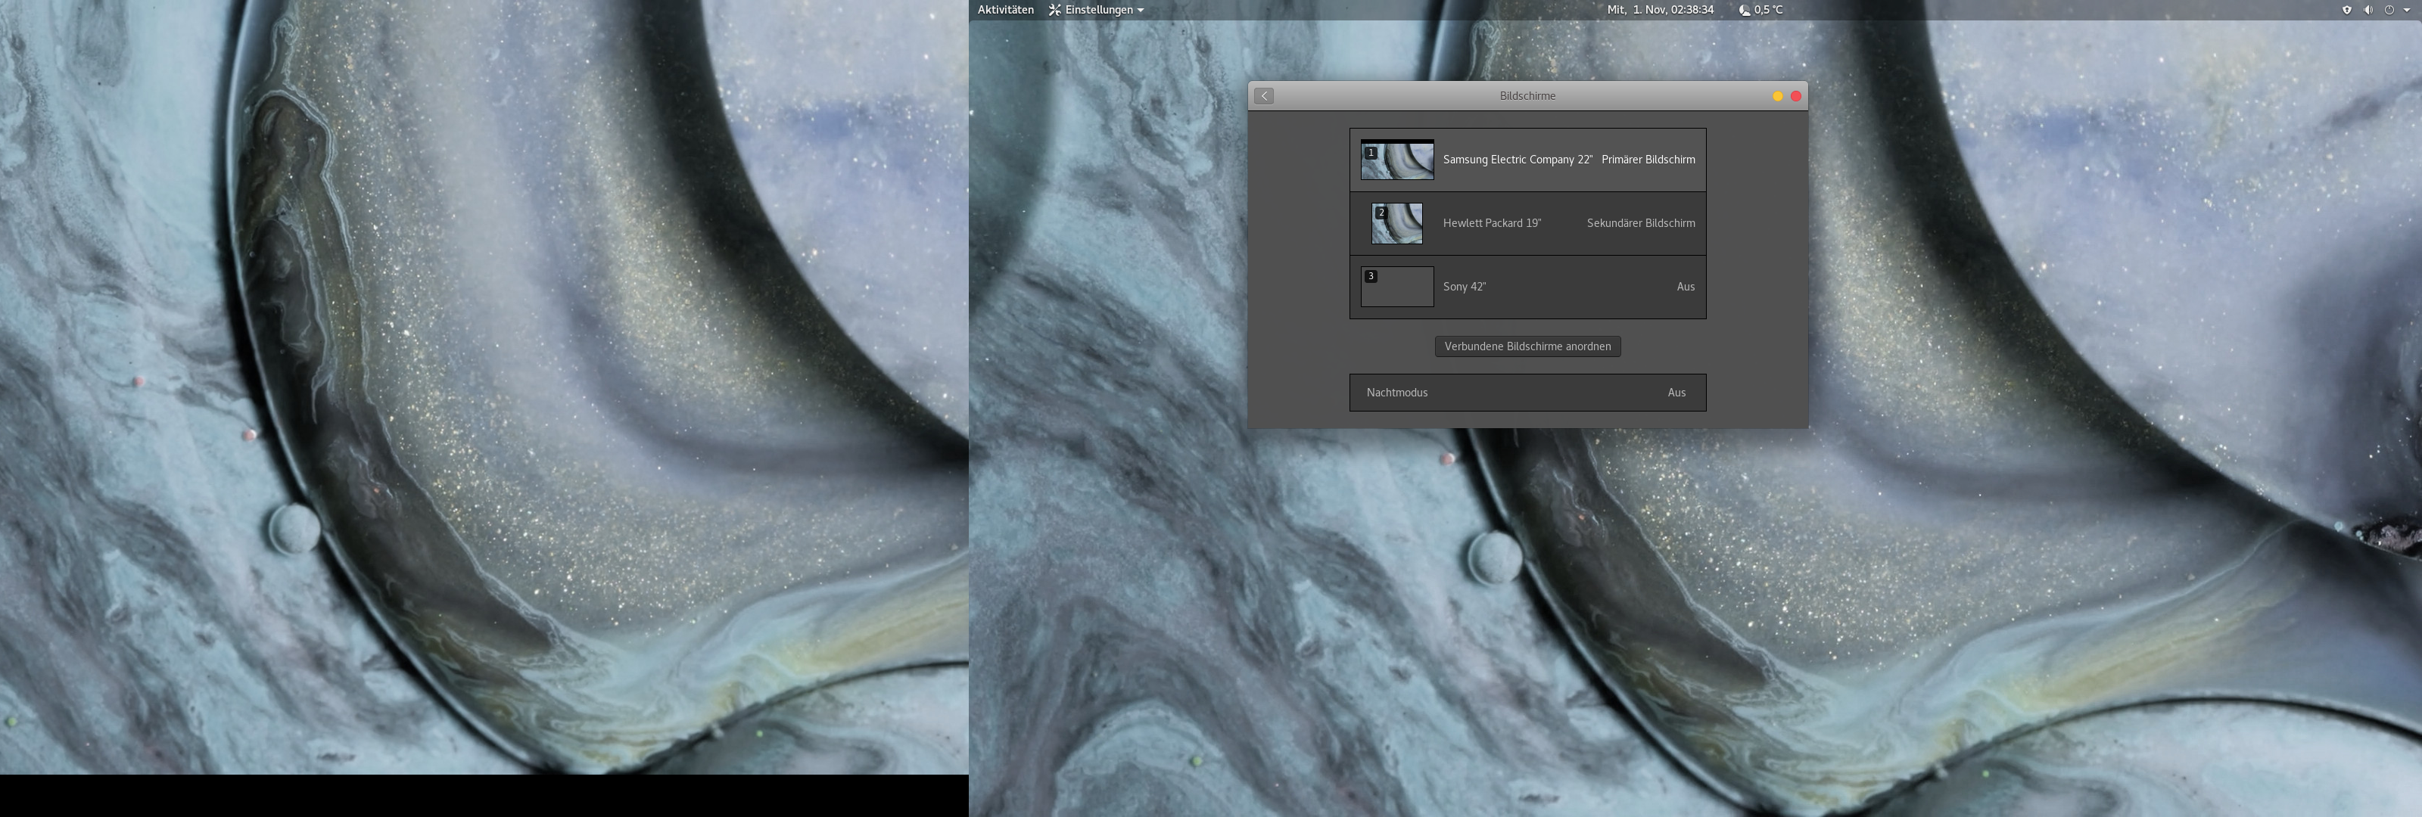Click the power icon in the top bar
Viewport: 2422px width, 817px height.
pyautogui.click(x=2389, y=9)
